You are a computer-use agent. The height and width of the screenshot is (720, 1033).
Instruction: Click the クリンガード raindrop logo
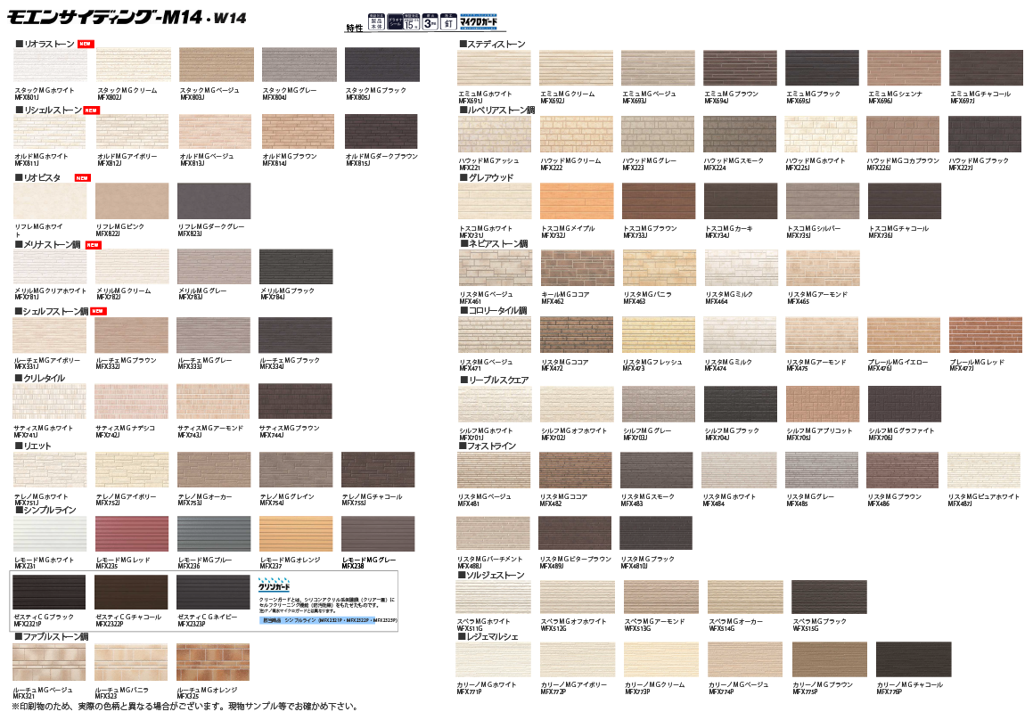(x=274, y=585)
